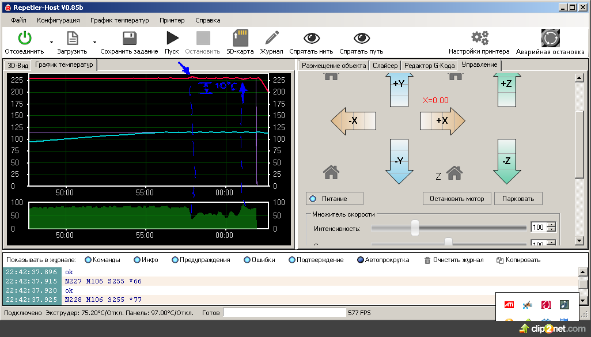Screen dimensions: 591x337
Task: Open the SD card manager
Action: [x=240, y=39]
